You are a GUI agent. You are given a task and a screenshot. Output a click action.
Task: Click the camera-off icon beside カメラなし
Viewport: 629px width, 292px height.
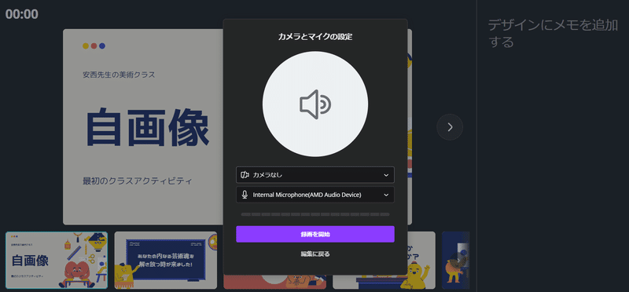tap(245, 175)
